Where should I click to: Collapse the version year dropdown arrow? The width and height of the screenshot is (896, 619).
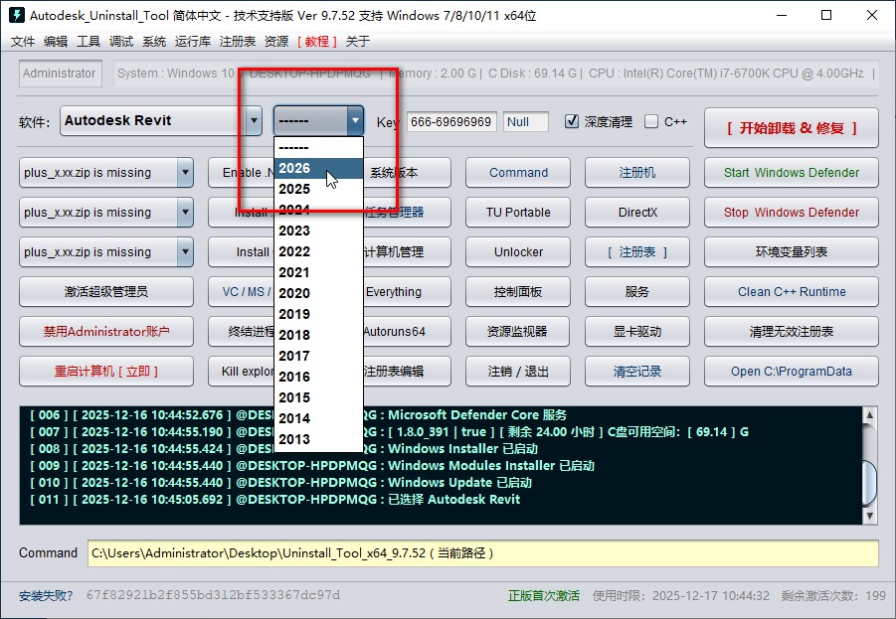click(x=355, y=120)
